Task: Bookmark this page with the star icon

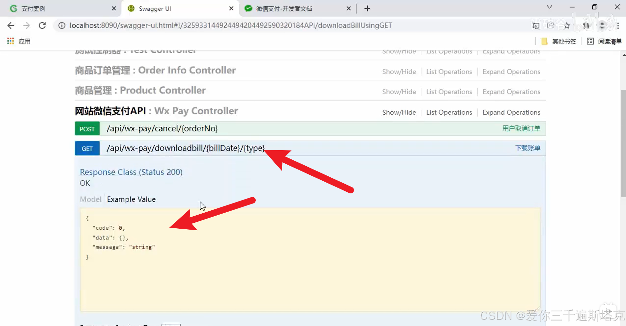Action: click(x=567, y=25)
